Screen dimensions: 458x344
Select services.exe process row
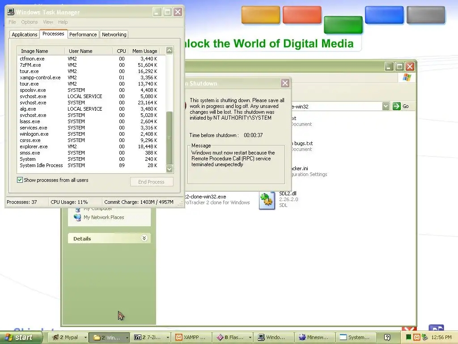pos(89,128)
